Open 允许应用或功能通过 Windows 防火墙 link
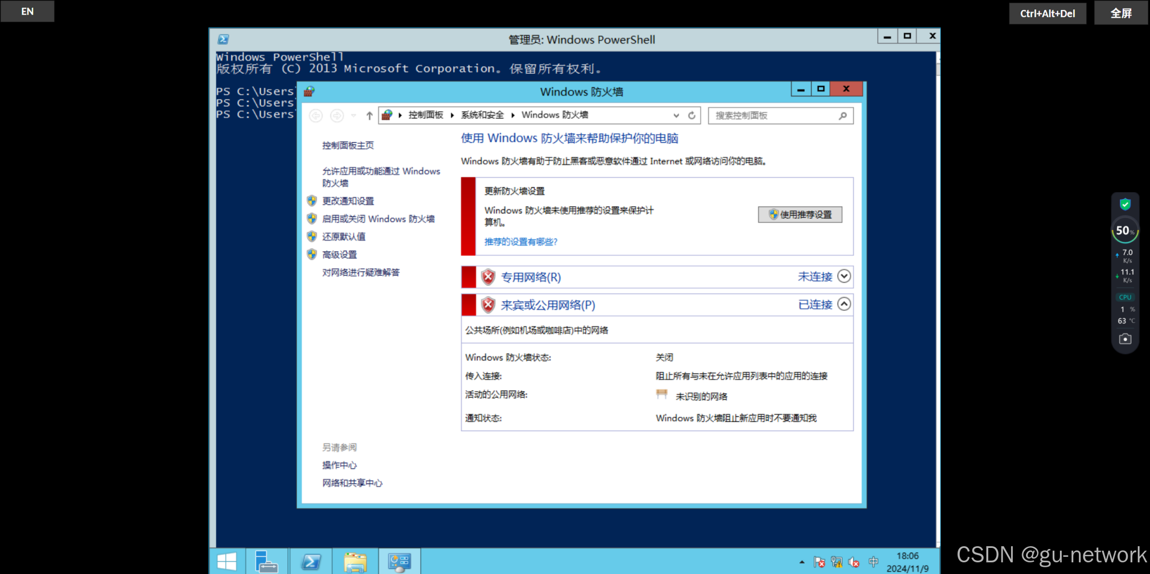Viewport: 1150px width, 574px height. click(x=381, y=177)
